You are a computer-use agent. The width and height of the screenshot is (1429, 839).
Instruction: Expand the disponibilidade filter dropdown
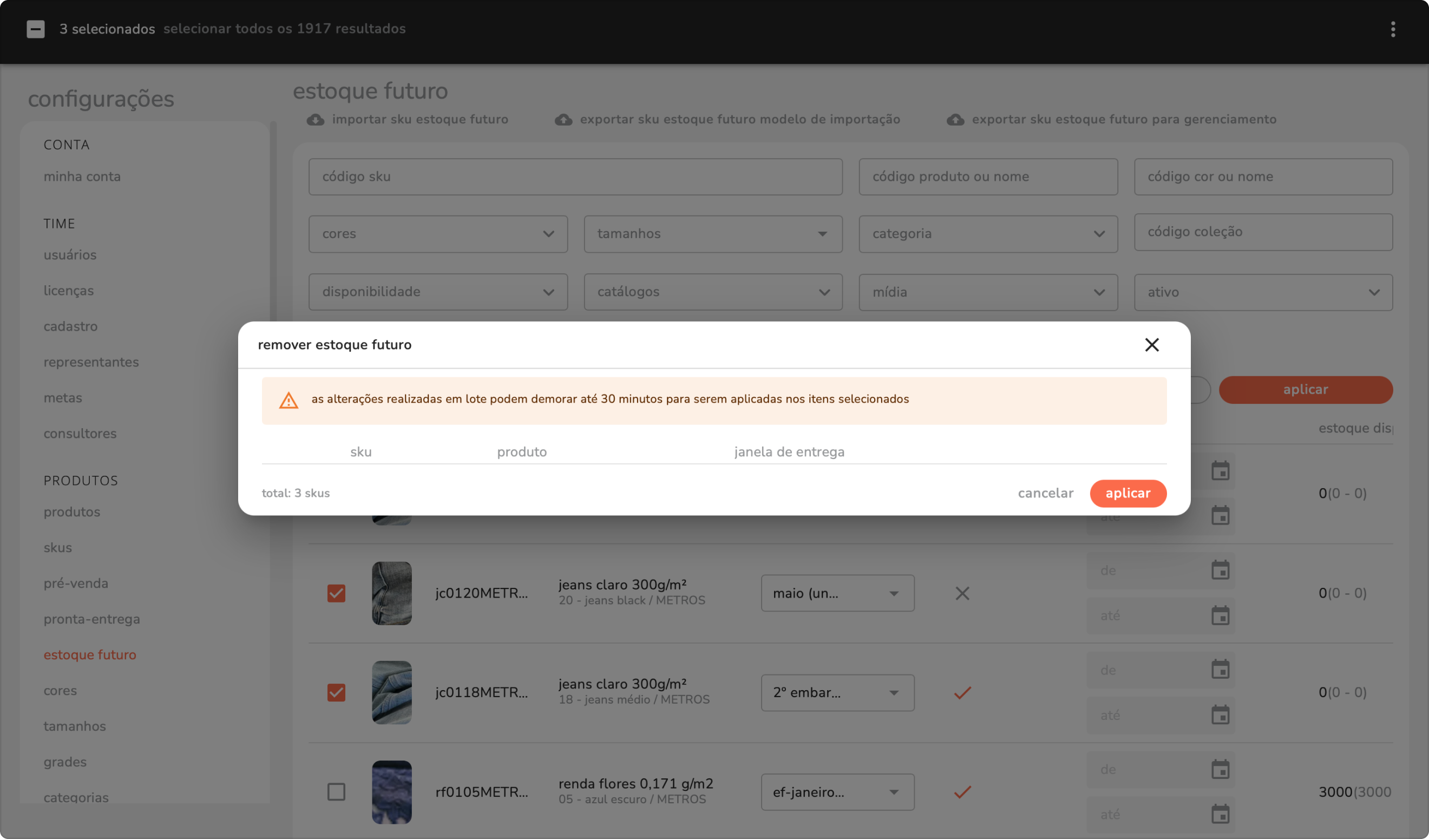437,292
